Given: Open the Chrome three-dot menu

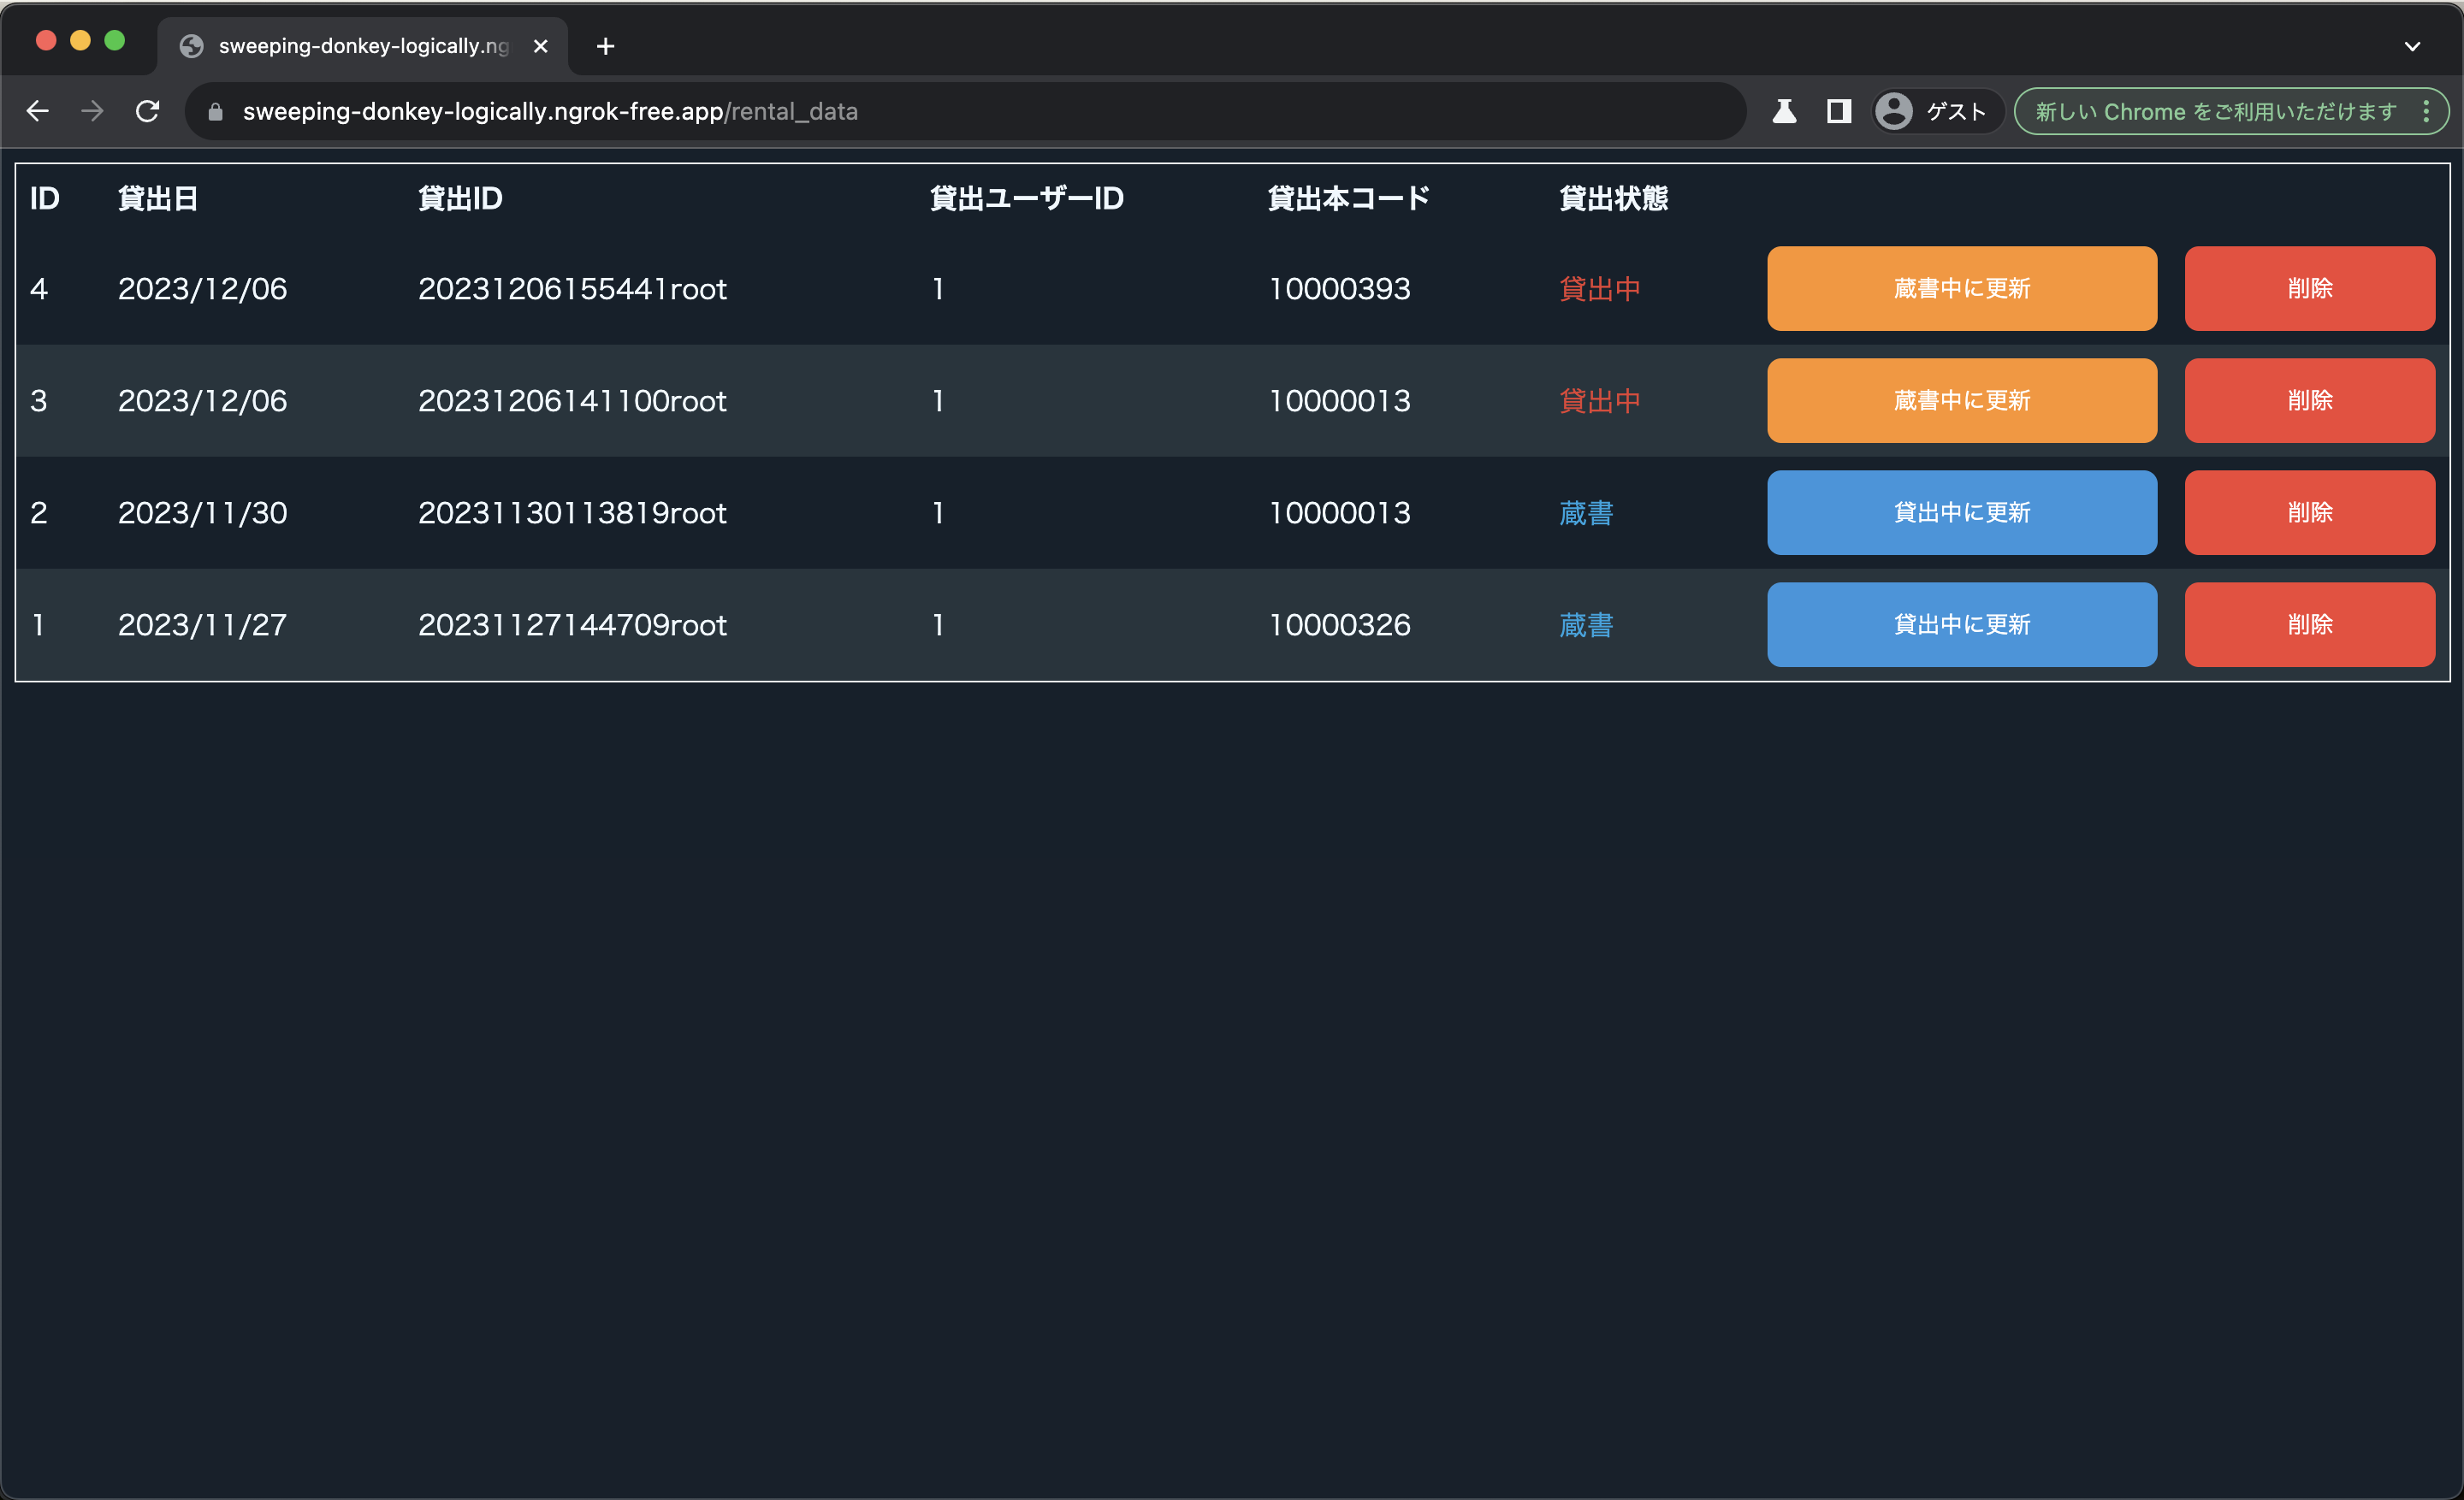Looking at the screenshot, I should point(2426,111).
